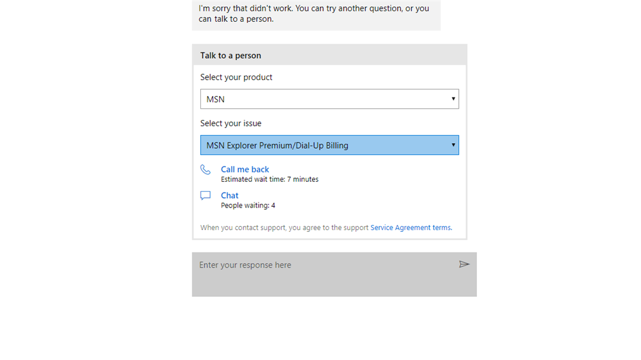Click the phone handset icon
The image size is (641, 360).
click(205, 169)
